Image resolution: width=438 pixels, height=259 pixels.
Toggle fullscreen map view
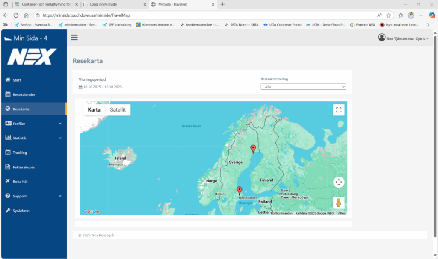click(339, 110)
